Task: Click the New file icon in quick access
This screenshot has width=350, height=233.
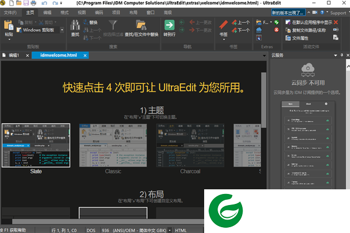Action: [12, 3]
